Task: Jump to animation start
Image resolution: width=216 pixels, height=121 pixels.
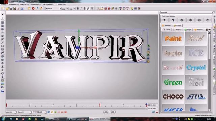Action: tap(104, 112)
